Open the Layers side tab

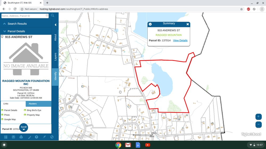55,57
